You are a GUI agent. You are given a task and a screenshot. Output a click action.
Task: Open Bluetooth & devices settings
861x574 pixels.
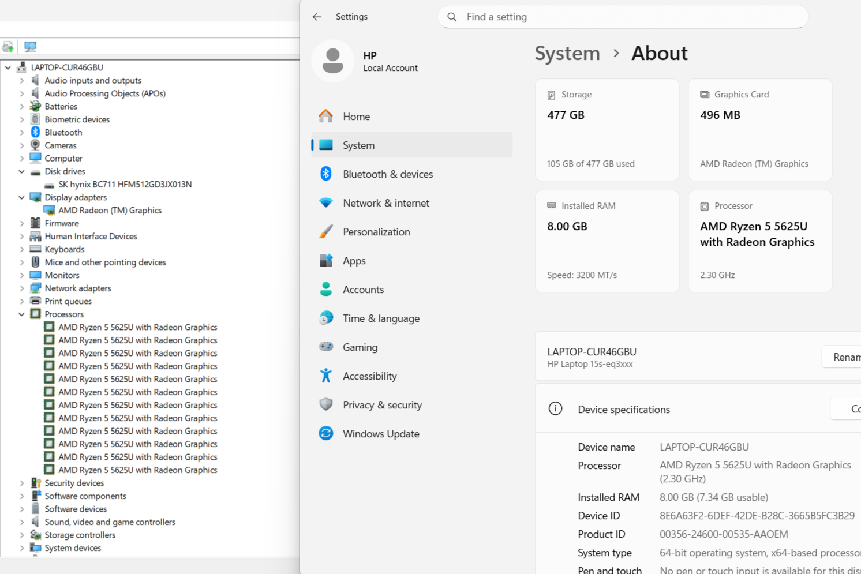412,174
